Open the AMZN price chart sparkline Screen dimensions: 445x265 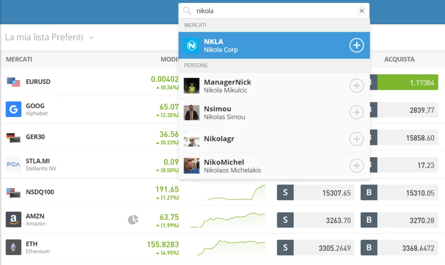(228, 220)
